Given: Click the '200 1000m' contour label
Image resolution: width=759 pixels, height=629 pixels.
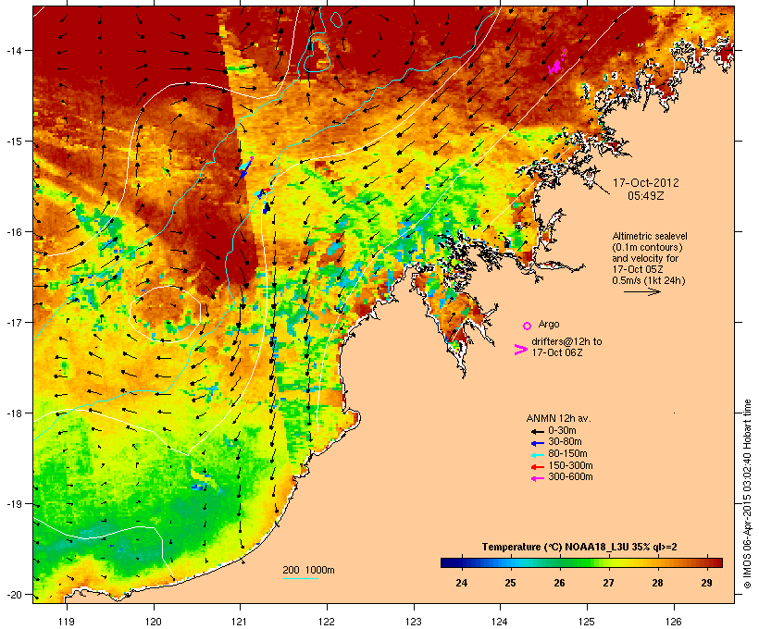Looking at the screenshot, I should tap(308, 570).
